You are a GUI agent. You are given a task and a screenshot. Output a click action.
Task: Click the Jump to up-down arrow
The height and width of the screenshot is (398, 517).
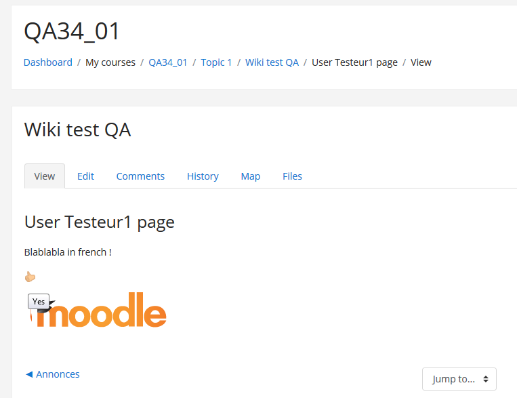486,379
